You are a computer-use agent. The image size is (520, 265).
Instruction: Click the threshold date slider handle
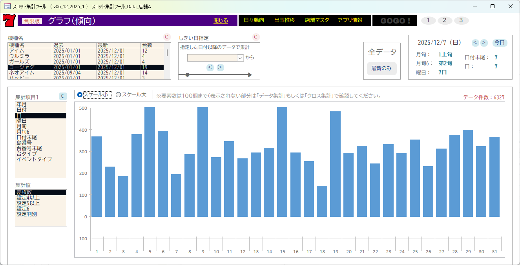(187, 75)
